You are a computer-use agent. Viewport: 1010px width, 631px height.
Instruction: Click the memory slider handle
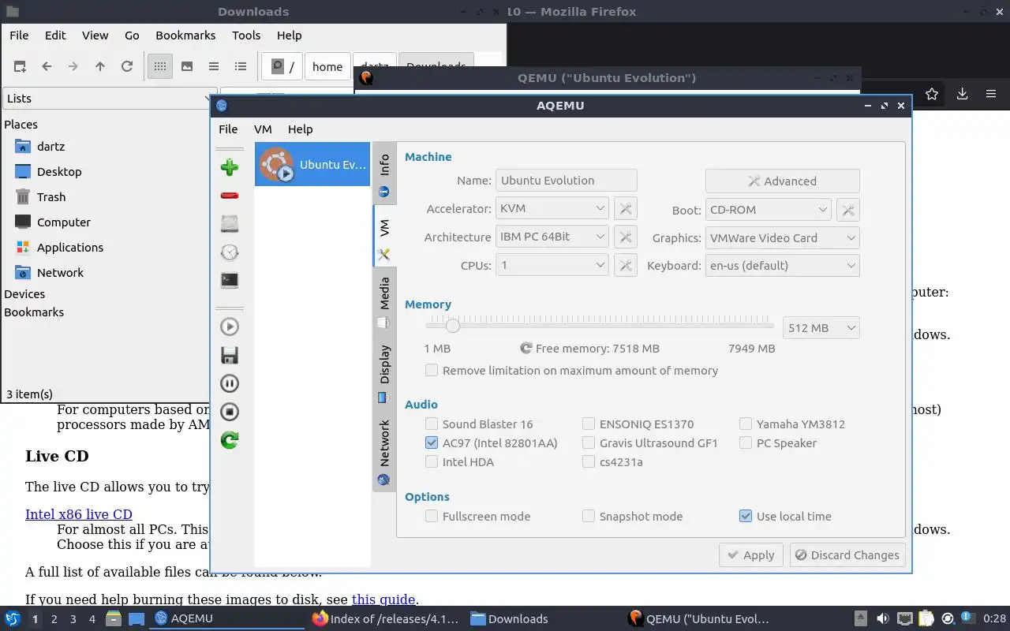pyautogui.click(x=452, y=325)
